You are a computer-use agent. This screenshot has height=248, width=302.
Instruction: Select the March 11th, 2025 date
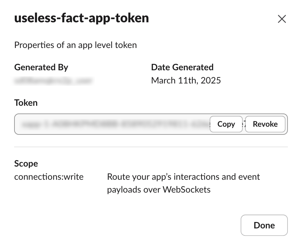pos(186,80)
